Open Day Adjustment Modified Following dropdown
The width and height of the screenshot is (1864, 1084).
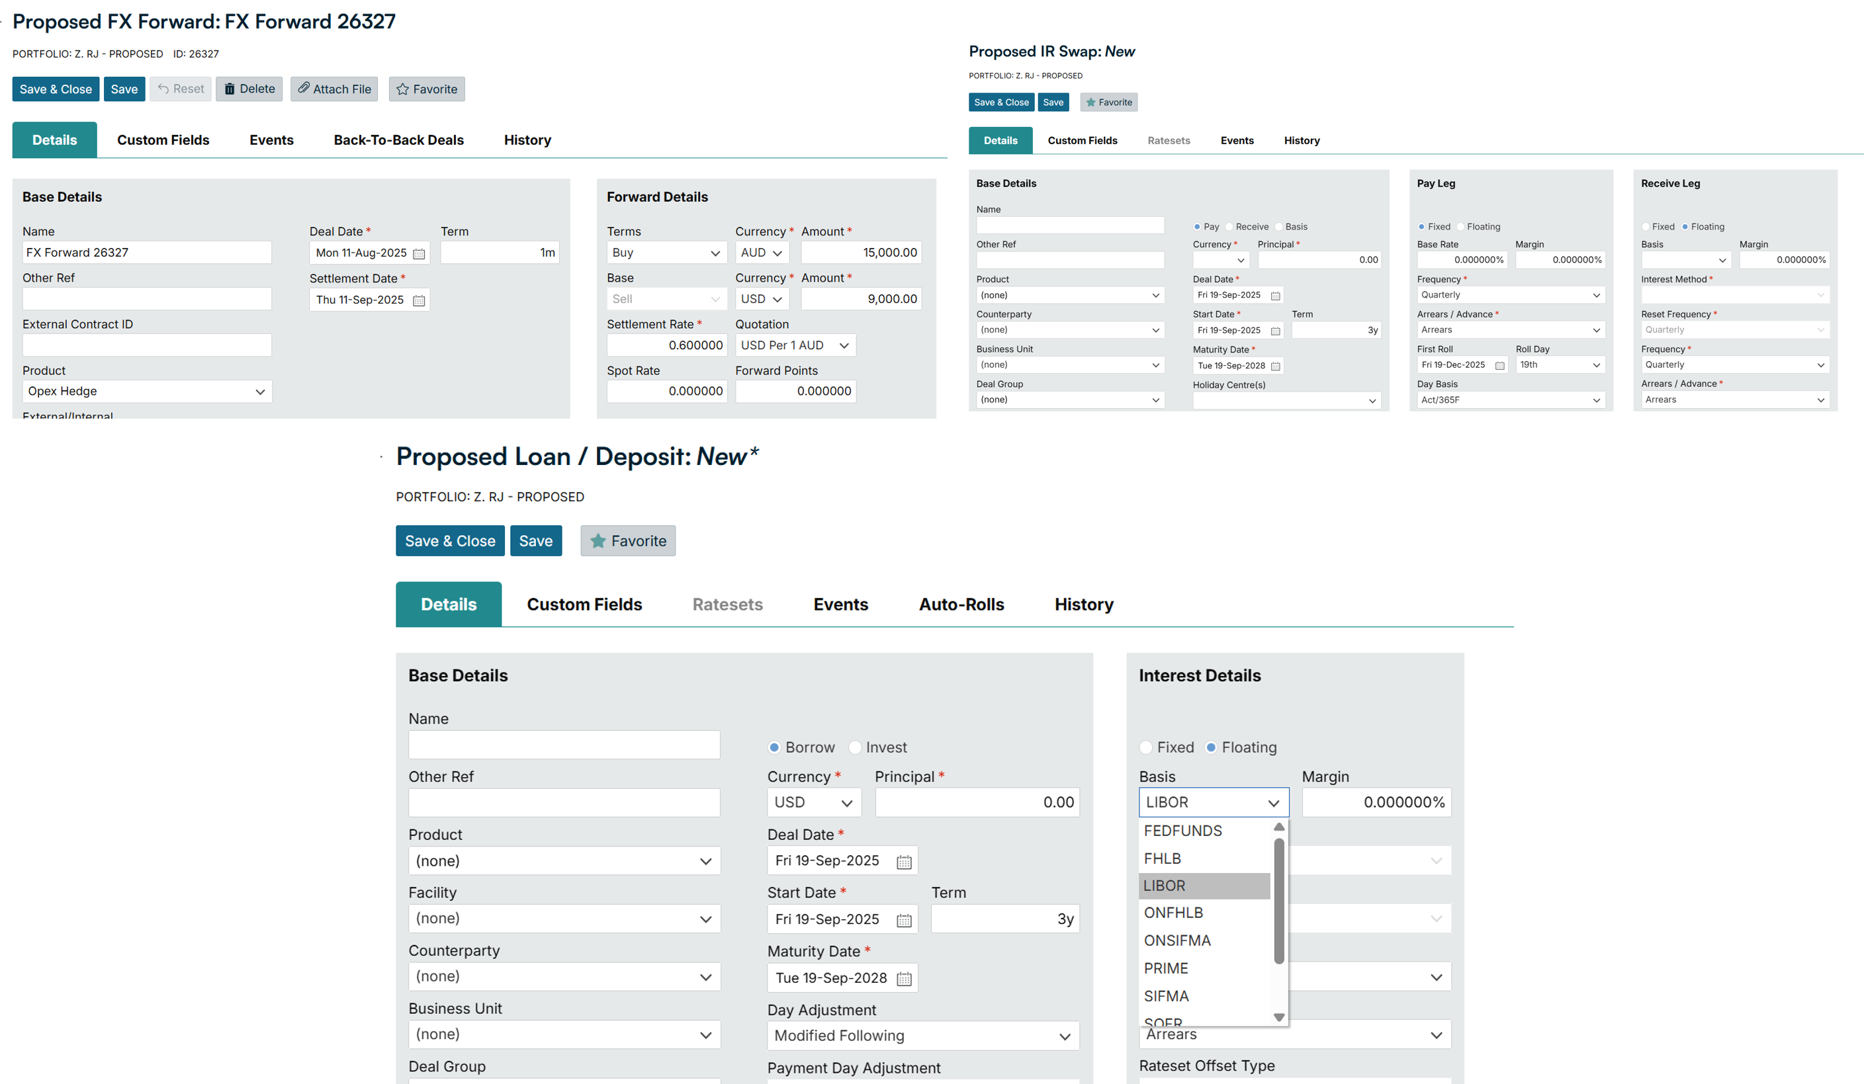point(923,1036)
